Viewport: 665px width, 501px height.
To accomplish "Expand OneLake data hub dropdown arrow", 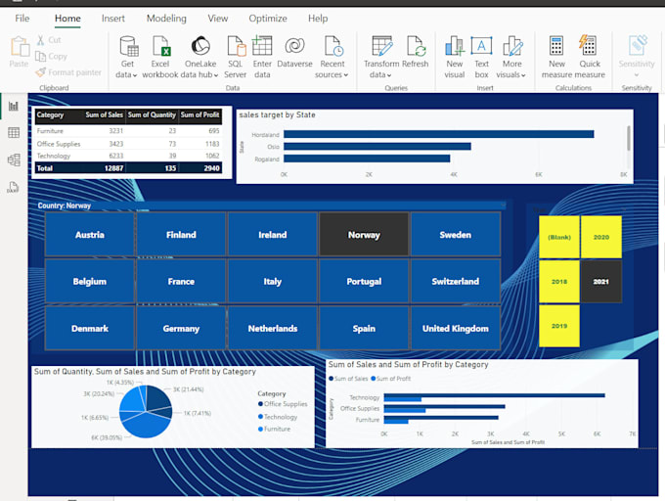I will [216, 75].
